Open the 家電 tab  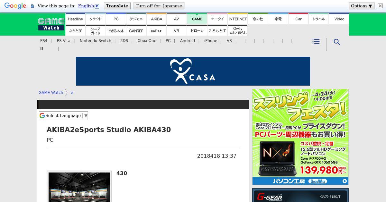click(278, 19)
